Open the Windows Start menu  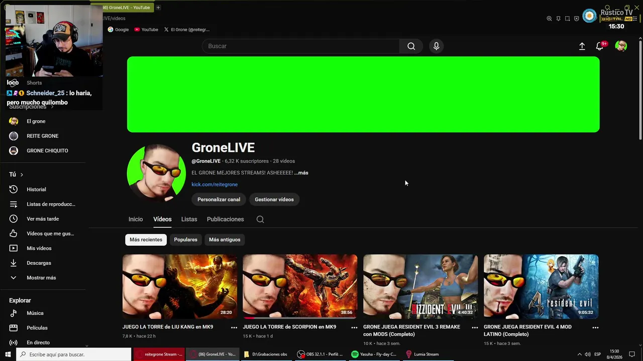[x=8, y=354]
